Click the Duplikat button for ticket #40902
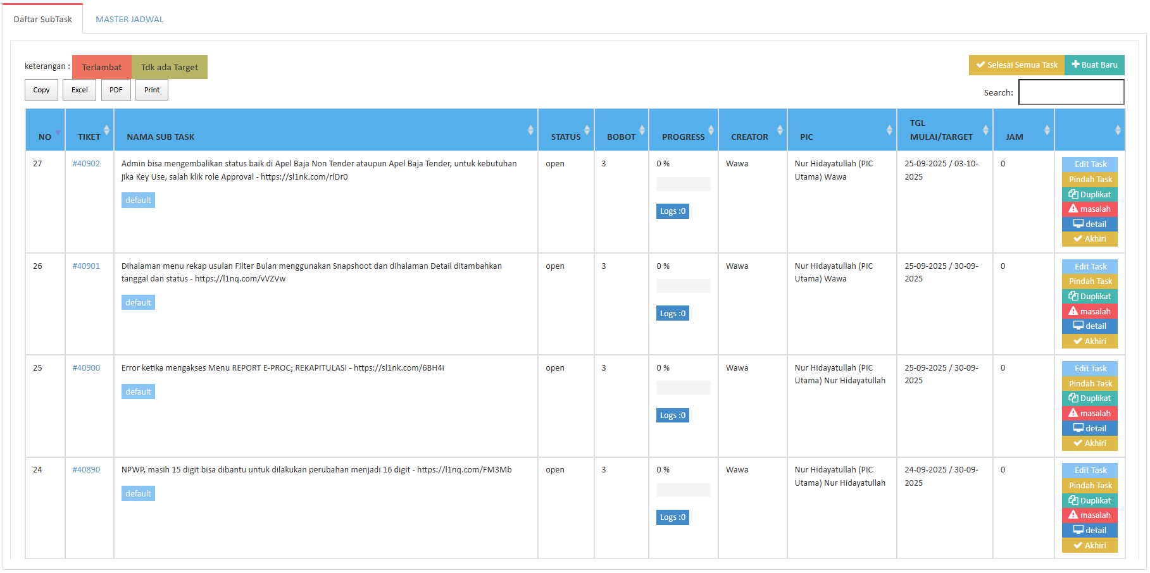 (1089, 194)
